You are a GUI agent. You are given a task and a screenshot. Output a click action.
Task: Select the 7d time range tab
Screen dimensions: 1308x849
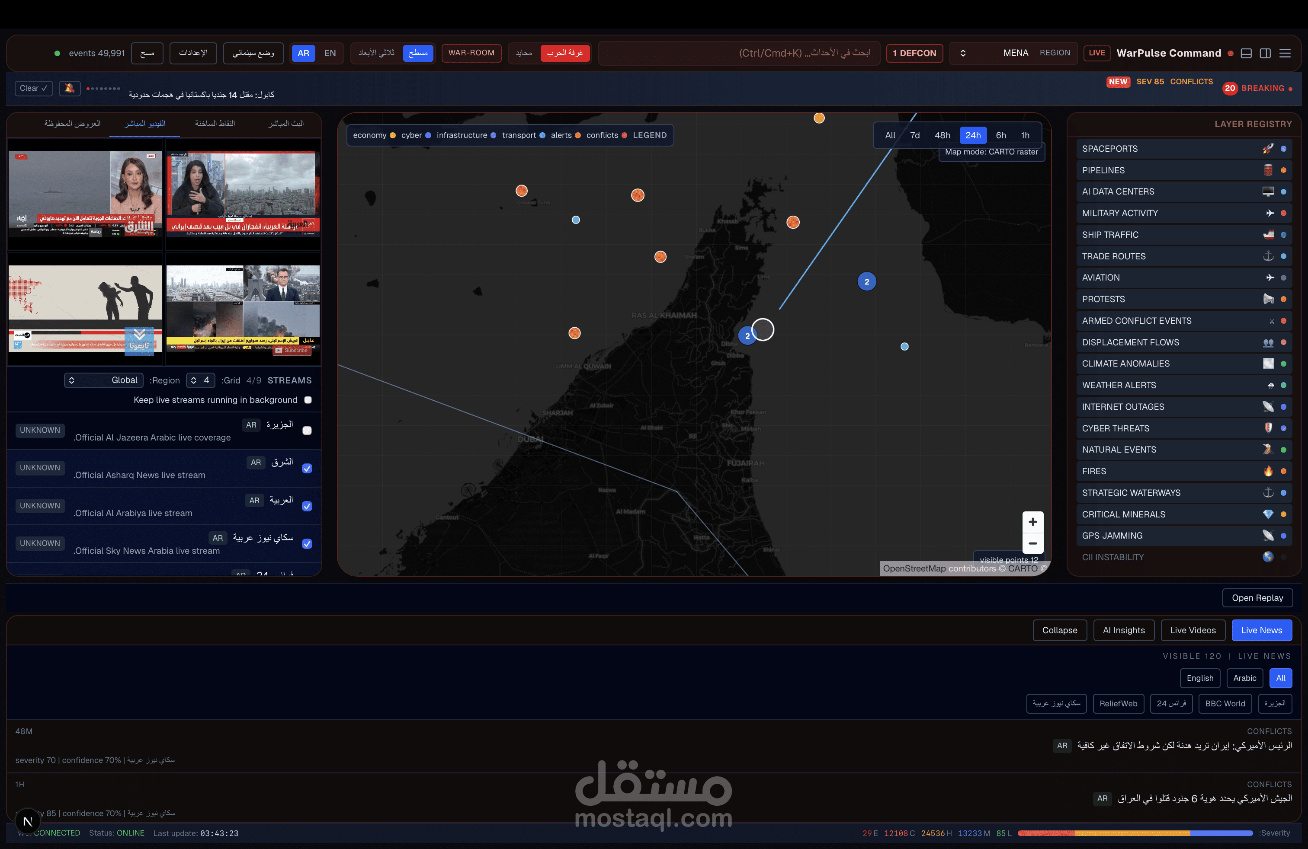[914, 135]
